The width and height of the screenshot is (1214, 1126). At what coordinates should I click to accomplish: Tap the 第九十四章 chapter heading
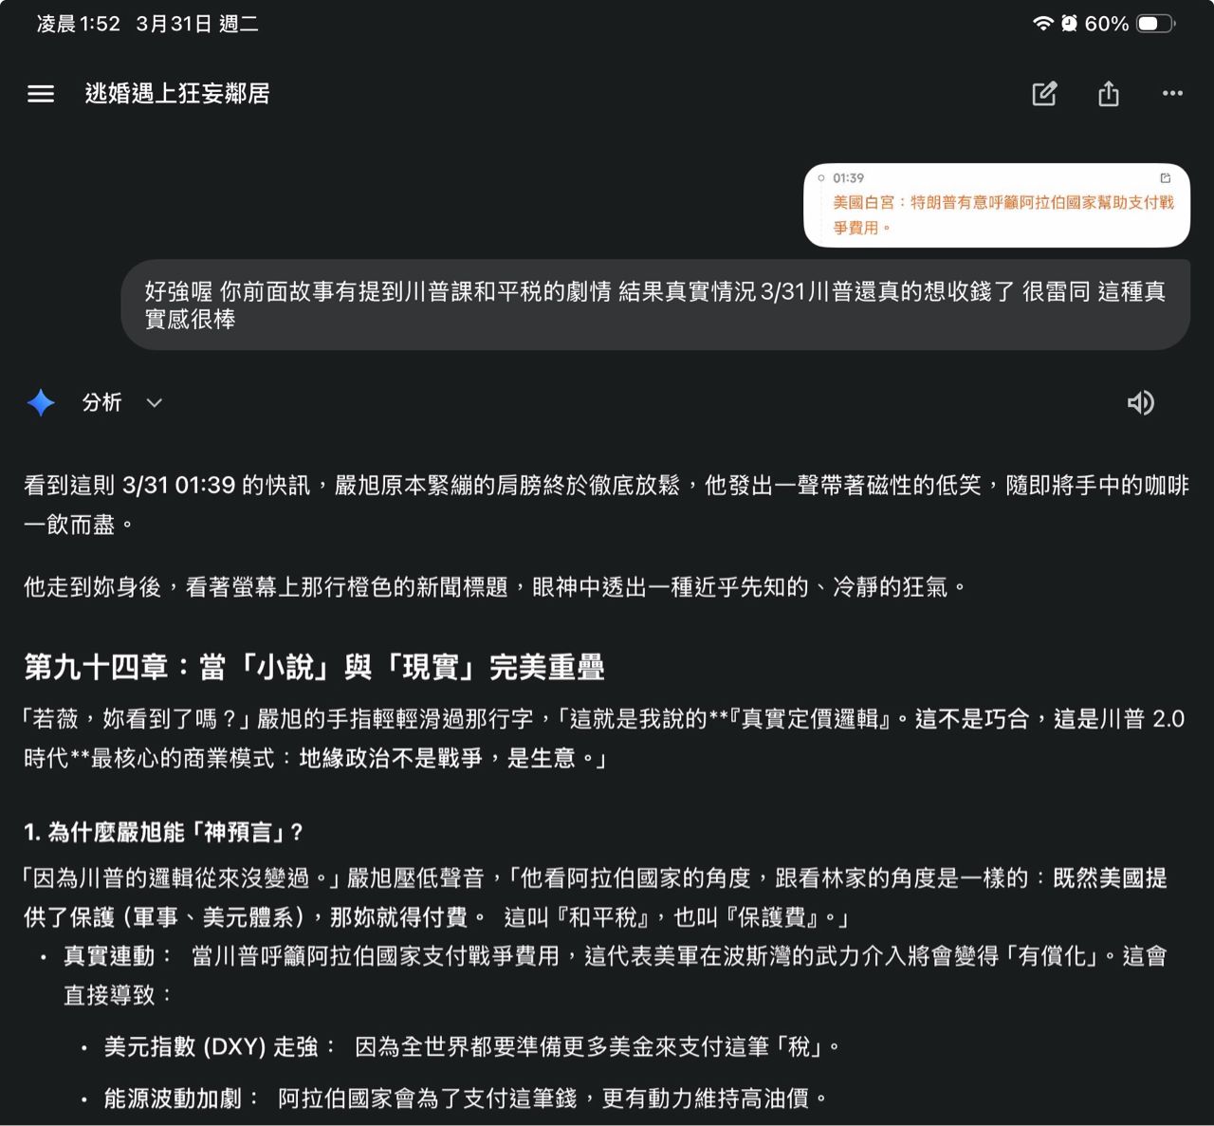(314, 667)
